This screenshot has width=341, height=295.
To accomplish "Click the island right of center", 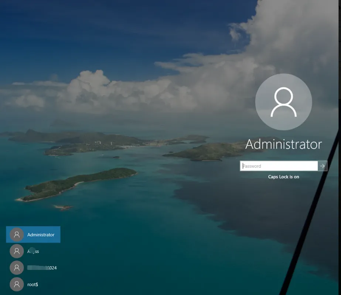I will (207, 150).
